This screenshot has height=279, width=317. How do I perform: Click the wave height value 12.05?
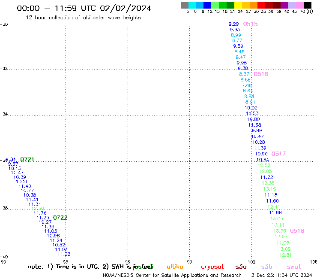(x=266, y=171)
